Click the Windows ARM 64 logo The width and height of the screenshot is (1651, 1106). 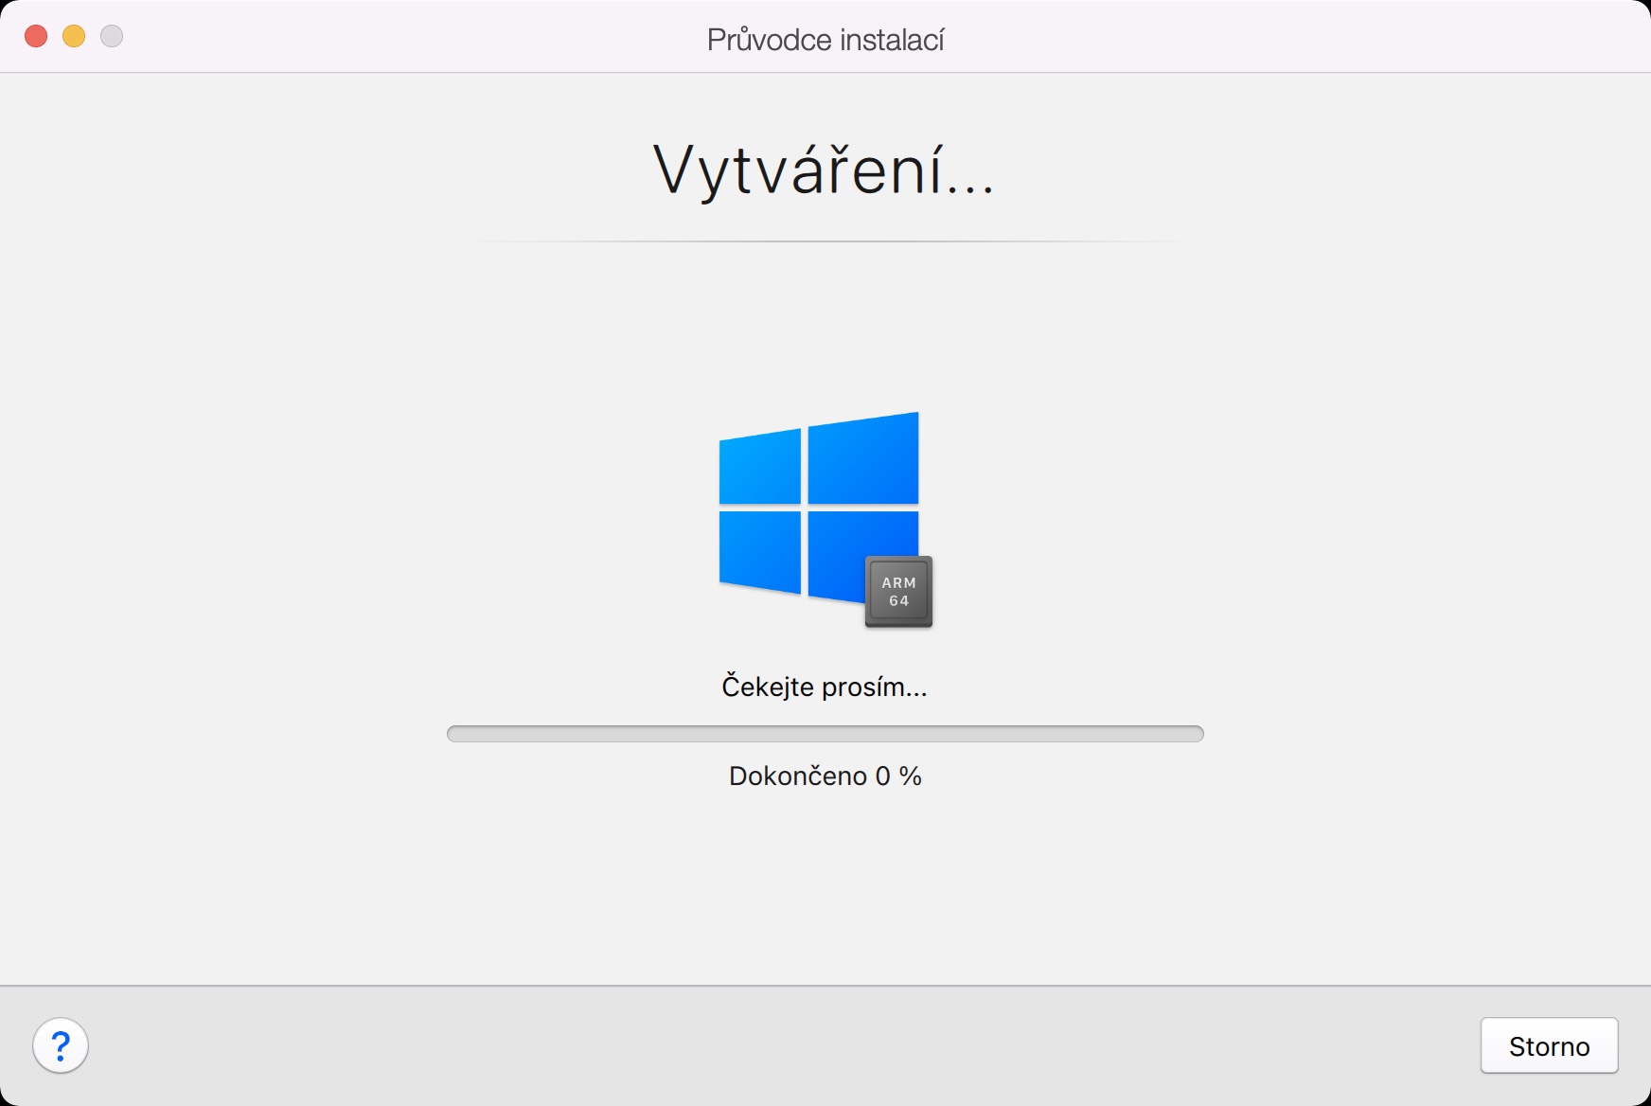tap(825, 519)
